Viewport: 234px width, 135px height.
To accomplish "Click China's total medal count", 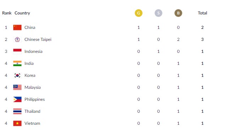I will coord(202,27).
